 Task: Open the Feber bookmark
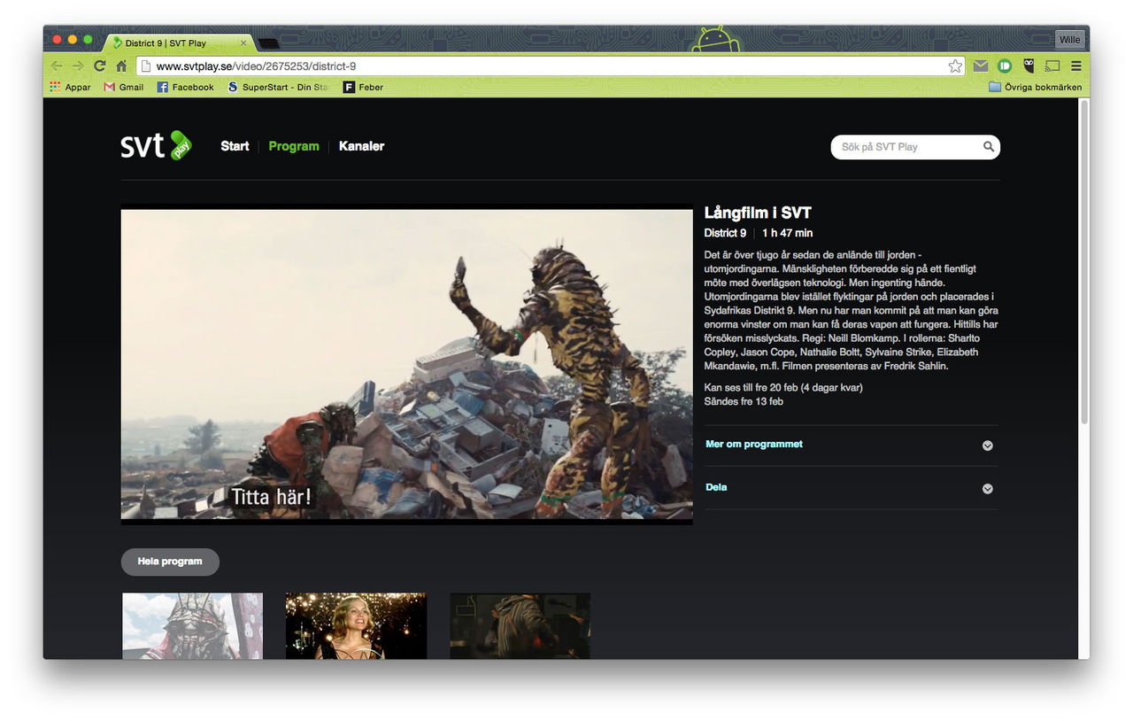click(363, 87)
